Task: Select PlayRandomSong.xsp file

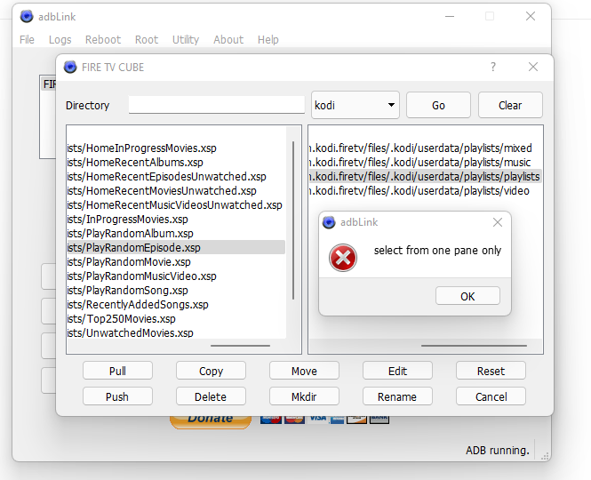Action: tap(176, 291)
